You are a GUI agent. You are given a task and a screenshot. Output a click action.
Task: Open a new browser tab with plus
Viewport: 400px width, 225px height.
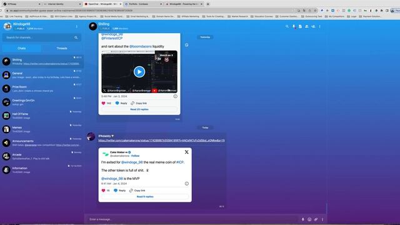click(208, 4)
